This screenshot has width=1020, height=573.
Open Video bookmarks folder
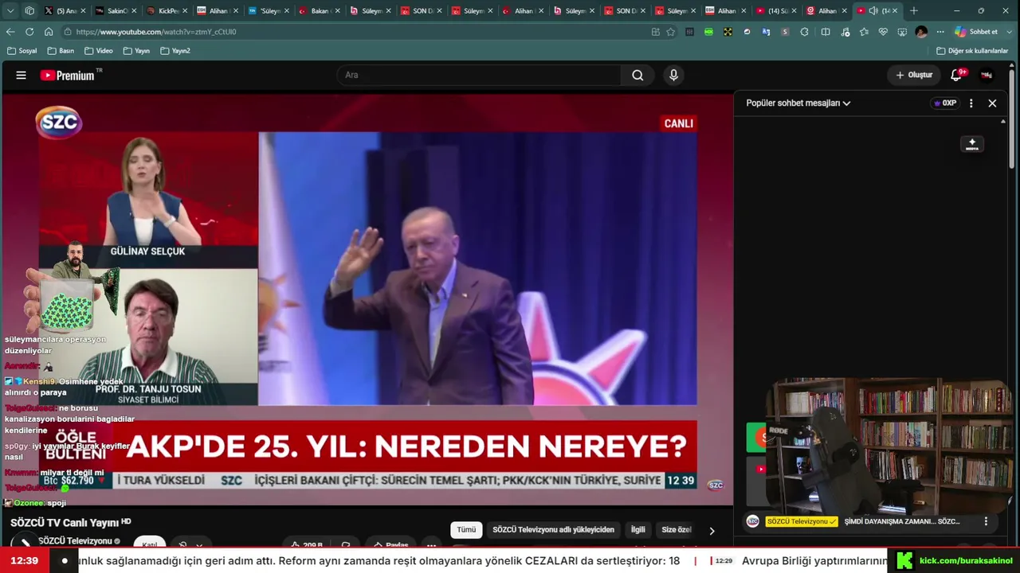coord(98,51)
